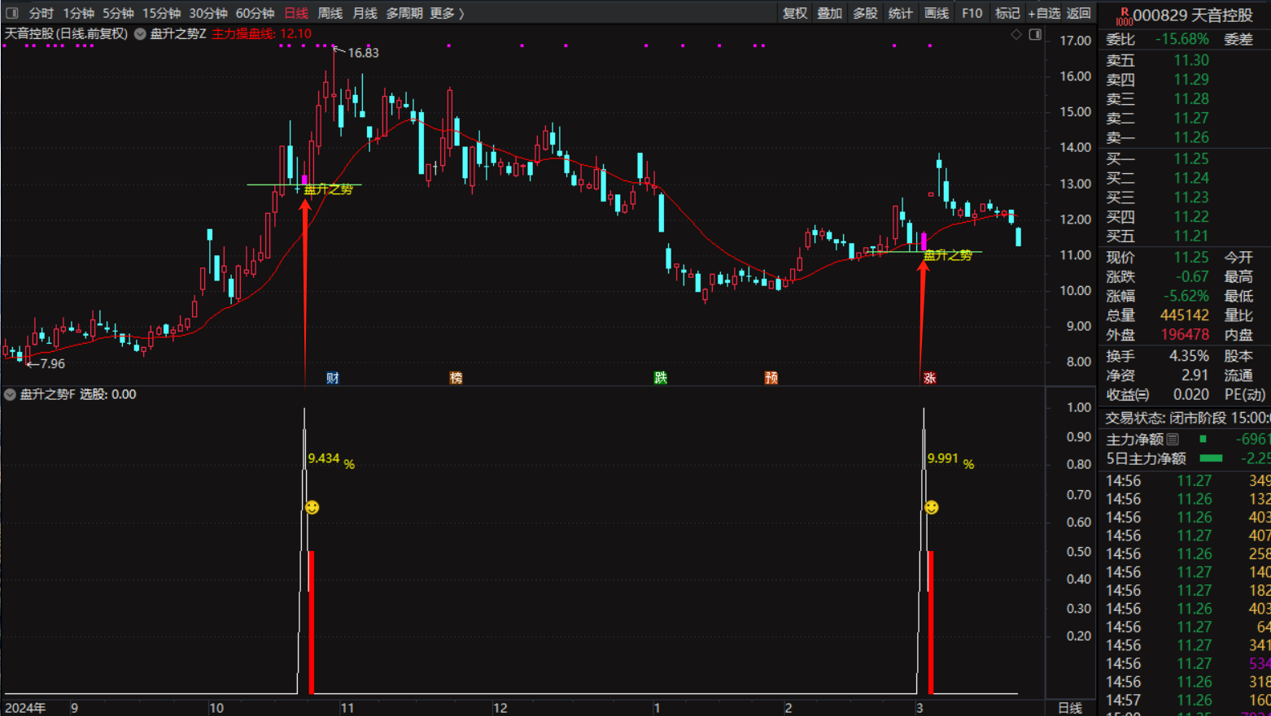Click the +自选 add to watchlist button

coord(1044,13)
